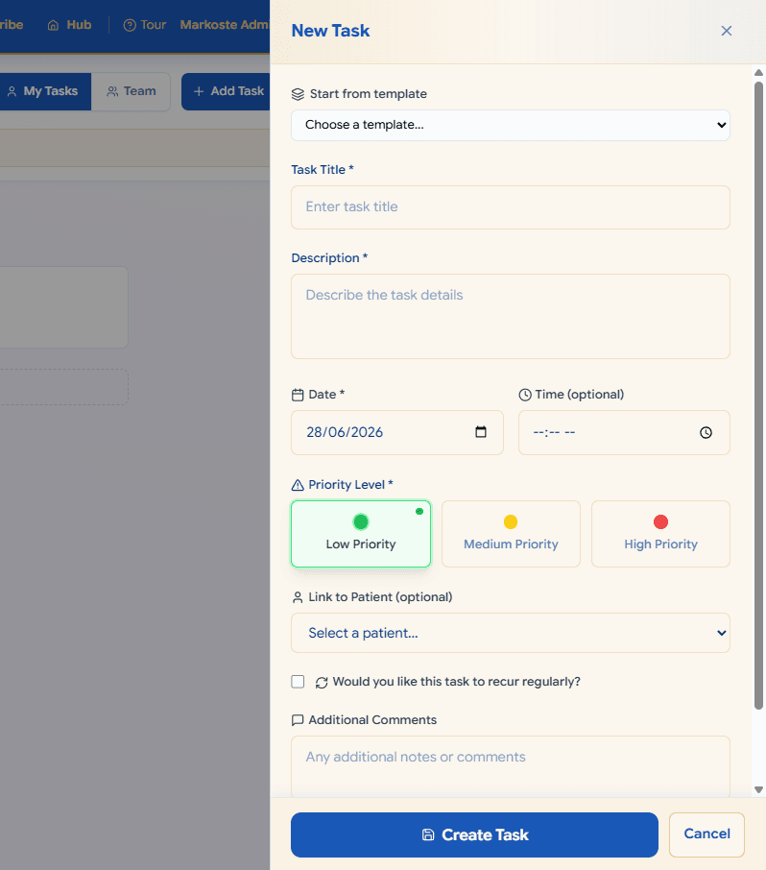The width and height of the screenshot is (766, 870).
Task: Switch to the My Tasks tab
Action: (43, 91)
